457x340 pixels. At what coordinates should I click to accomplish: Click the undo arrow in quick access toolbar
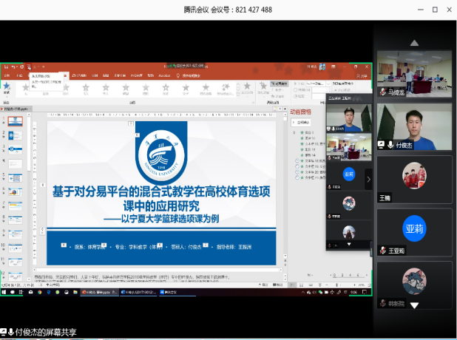pos(11,68)
